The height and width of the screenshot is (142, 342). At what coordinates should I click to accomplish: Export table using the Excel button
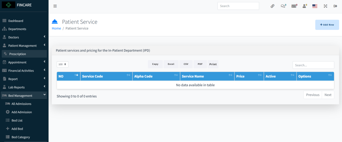[171, 64]
